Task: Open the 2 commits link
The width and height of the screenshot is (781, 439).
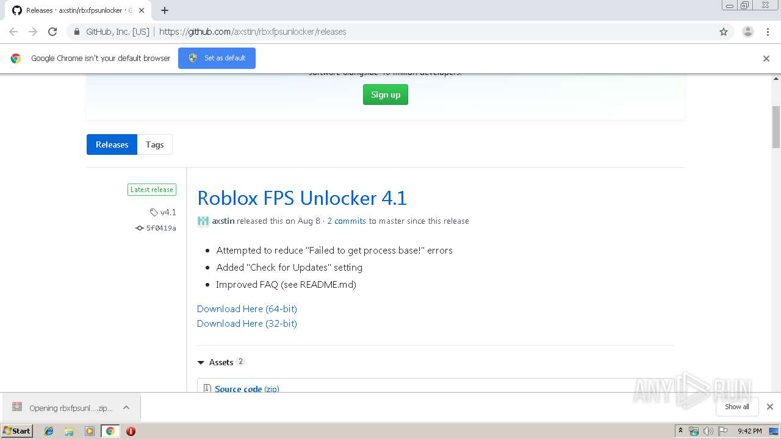Action: [347, 221]
